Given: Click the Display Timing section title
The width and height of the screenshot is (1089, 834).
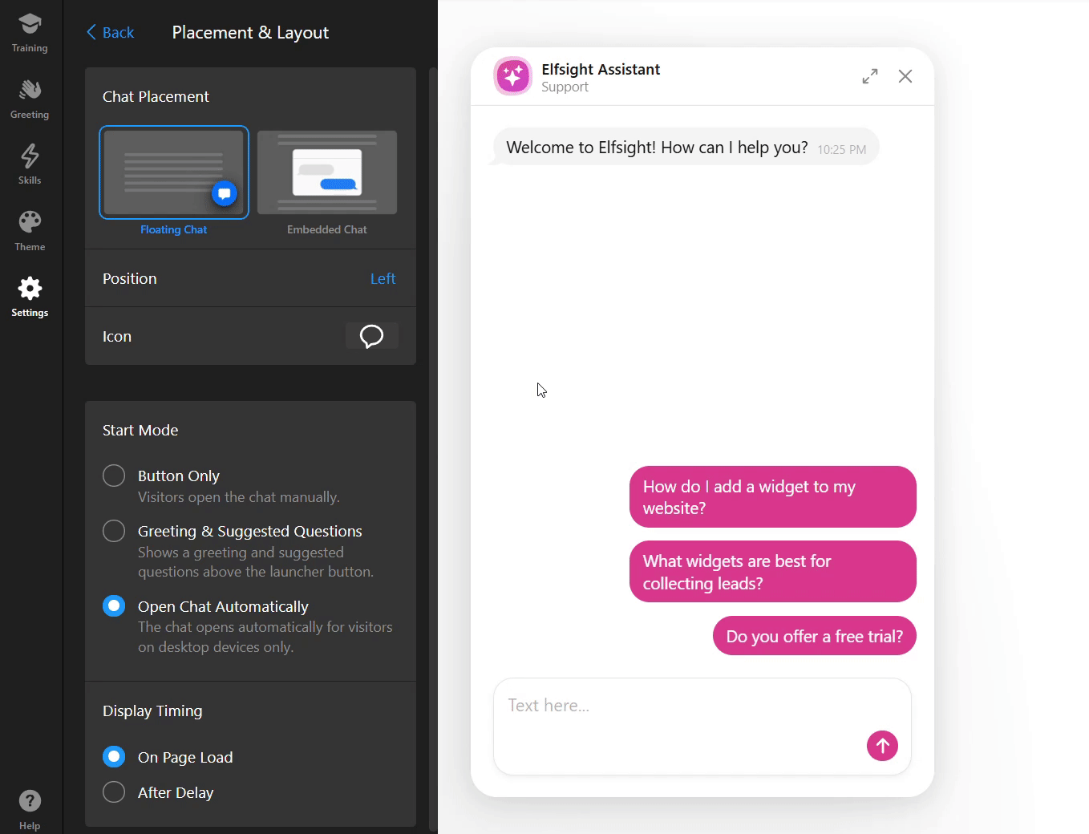Looking at the screenshot, I should 152,711.
